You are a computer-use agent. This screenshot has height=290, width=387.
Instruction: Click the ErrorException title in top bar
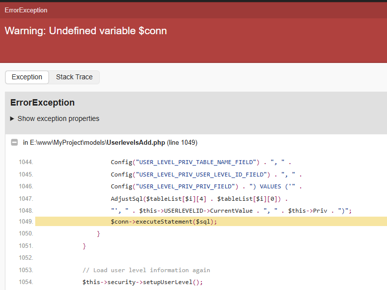(x=26, y=10)
